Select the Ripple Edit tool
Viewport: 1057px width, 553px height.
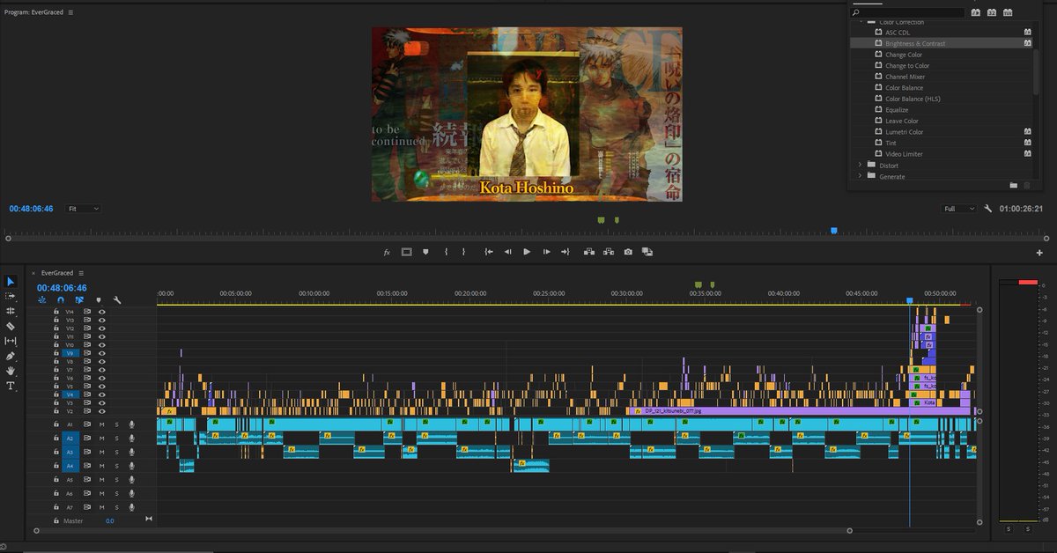(11, 311)
